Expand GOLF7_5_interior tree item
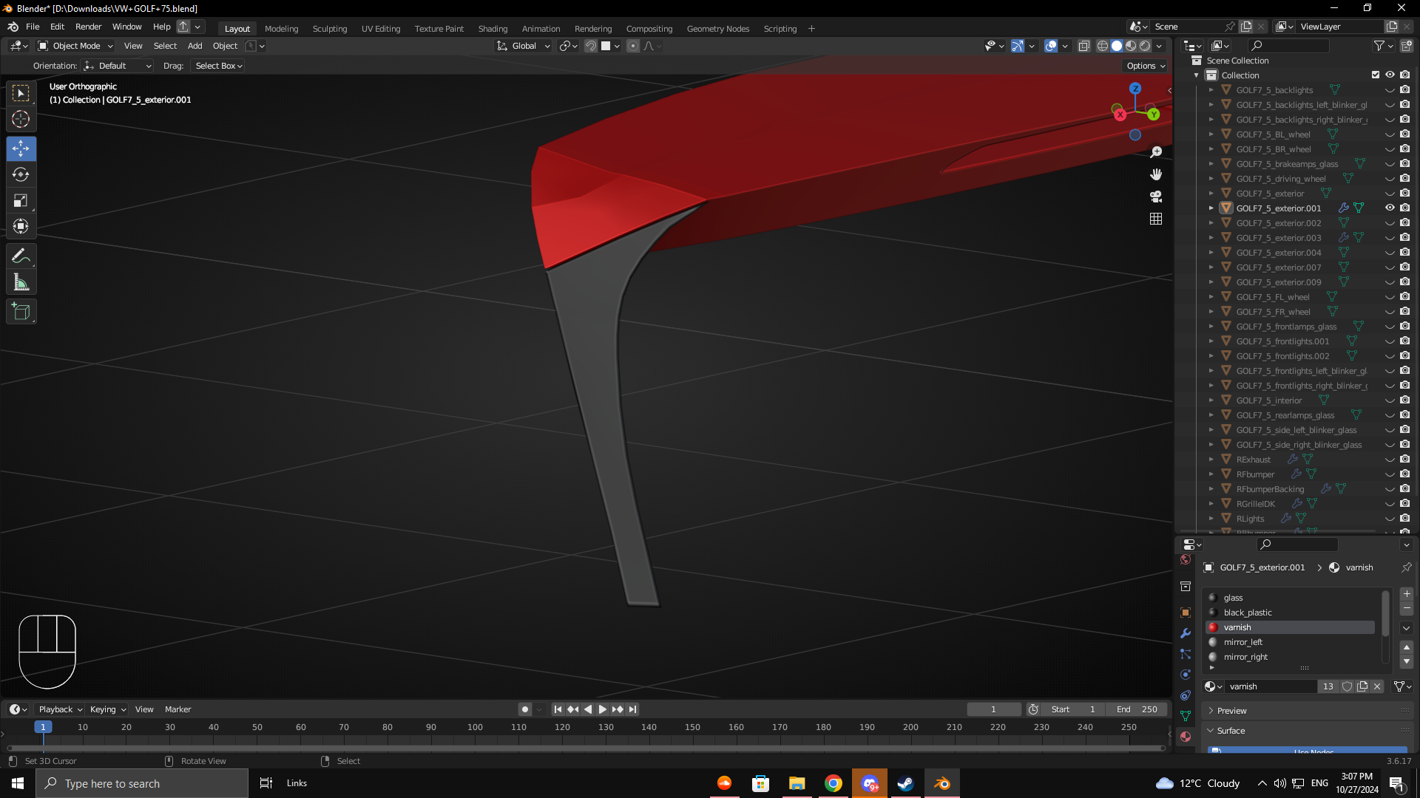The width and height of the screenshot is (1420, 798). [x=1211, y=400]
